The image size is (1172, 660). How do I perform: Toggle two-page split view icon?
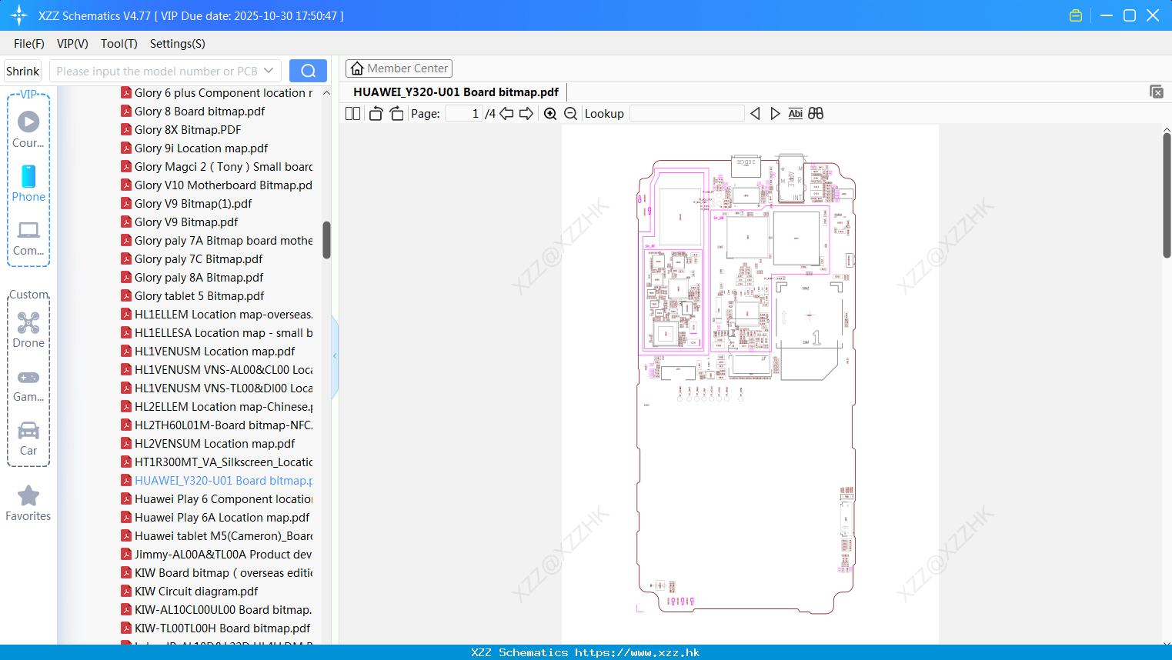[352, 114]
